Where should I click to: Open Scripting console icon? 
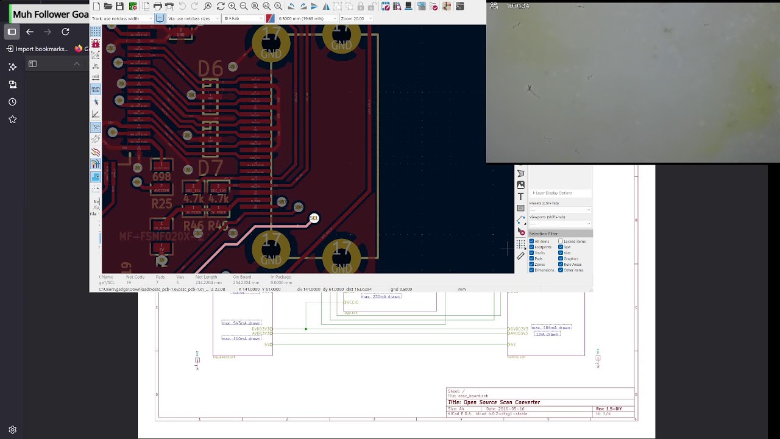460,6
